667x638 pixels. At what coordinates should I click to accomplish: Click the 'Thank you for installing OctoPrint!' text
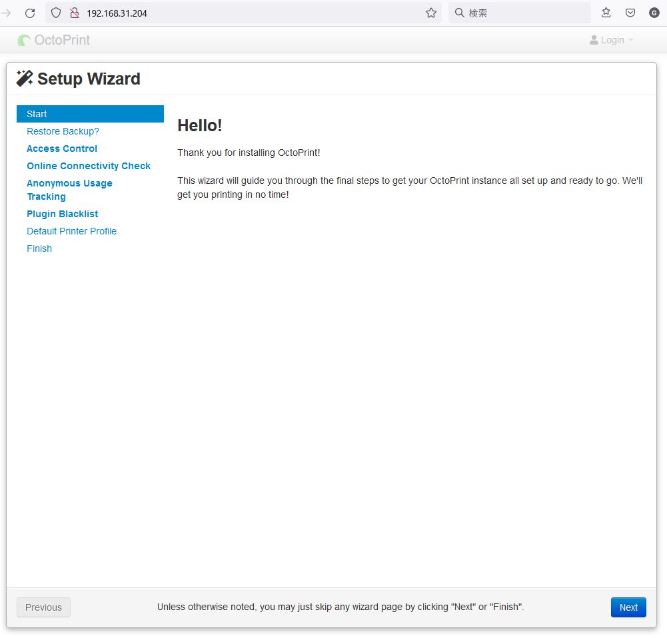click(x=249, y=153)
